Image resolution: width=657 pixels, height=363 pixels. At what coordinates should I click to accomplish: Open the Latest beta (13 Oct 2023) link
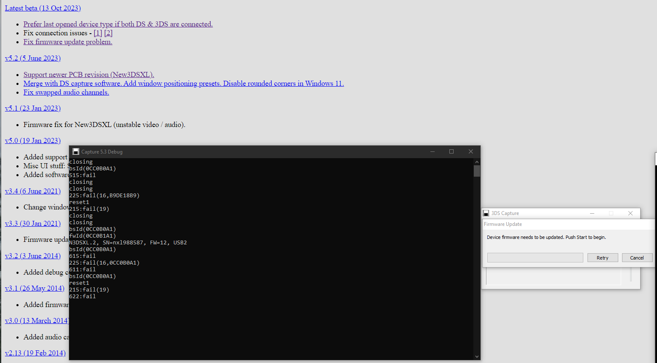click(43, 8)
